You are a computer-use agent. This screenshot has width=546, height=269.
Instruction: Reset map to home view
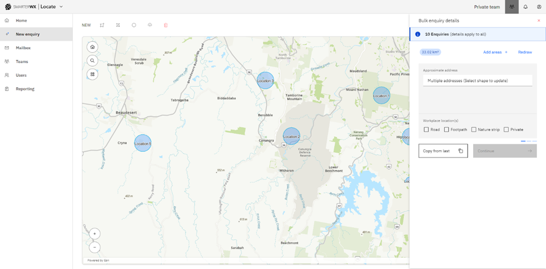[92, 47]
